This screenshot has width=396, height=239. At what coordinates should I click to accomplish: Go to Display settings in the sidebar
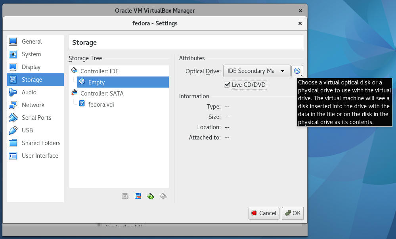(35, 67)
